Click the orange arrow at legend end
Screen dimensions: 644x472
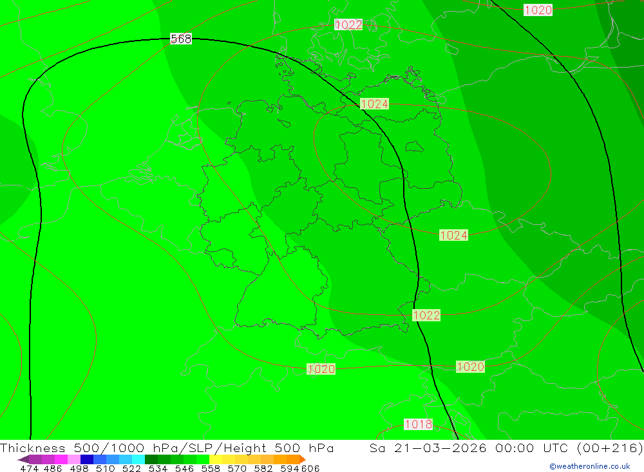click(303, 459)
